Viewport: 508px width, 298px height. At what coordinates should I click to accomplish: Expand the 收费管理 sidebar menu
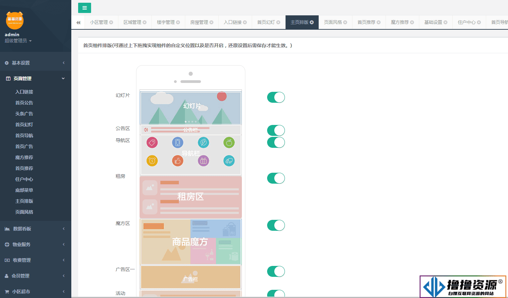(x=35, y=260)
